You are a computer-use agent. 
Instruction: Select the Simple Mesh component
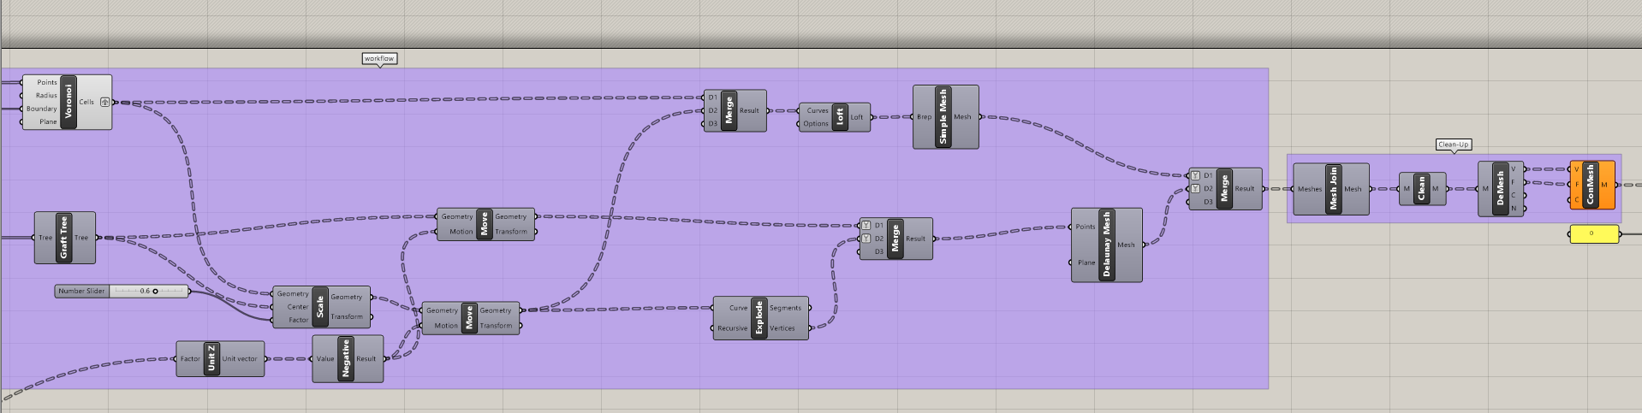pyautogui.click(x=943, y=117)
